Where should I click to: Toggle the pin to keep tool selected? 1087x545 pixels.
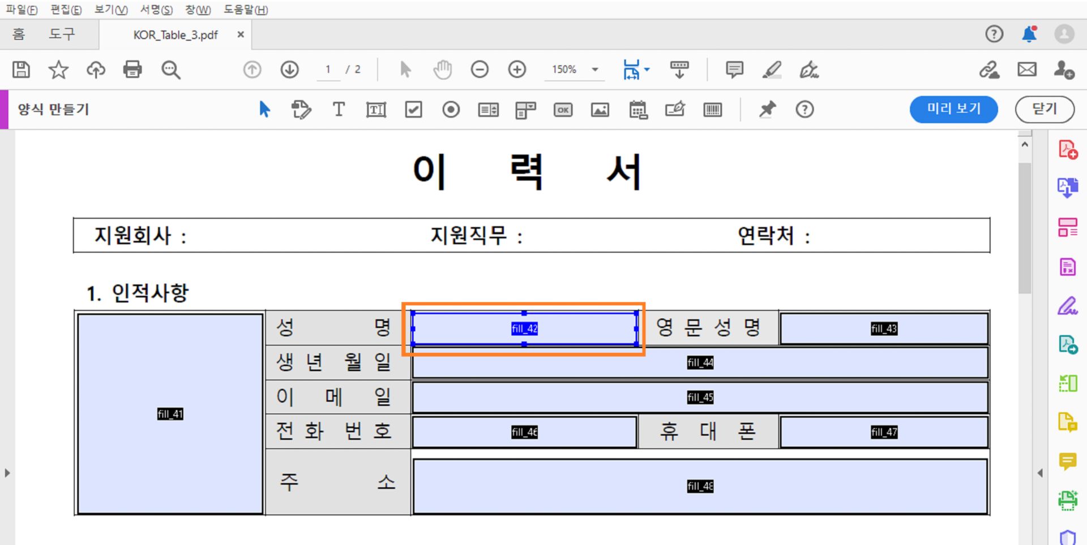click(768, 109)
